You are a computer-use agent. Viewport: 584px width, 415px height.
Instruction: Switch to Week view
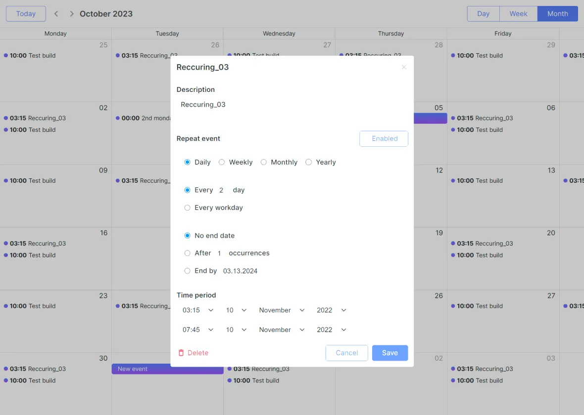pyautogui.click(x=519, y=14)
